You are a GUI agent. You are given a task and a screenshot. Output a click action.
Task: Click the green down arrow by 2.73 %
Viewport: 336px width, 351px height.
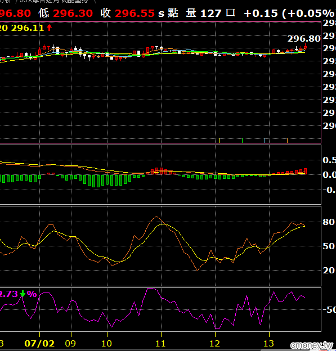[23, 294]
